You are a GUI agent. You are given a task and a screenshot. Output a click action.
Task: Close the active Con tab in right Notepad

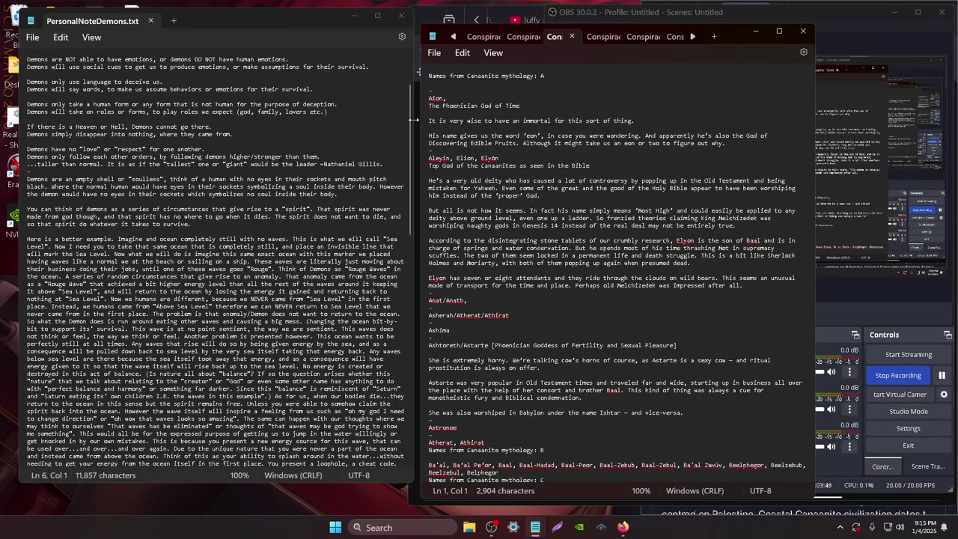(572, 36)
